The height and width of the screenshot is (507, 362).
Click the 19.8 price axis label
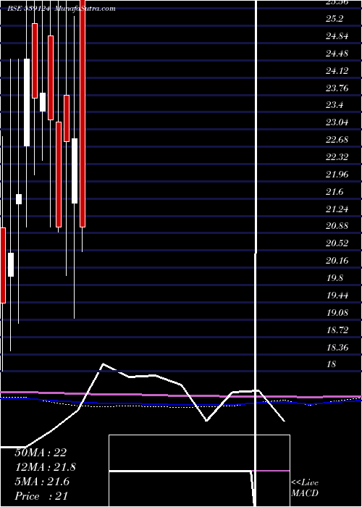(334, 278)
